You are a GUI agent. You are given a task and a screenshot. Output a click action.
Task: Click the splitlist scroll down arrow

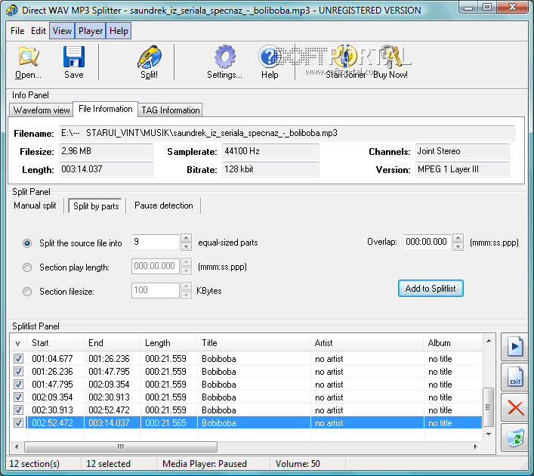pyautogui.click(x=489, y=434)
